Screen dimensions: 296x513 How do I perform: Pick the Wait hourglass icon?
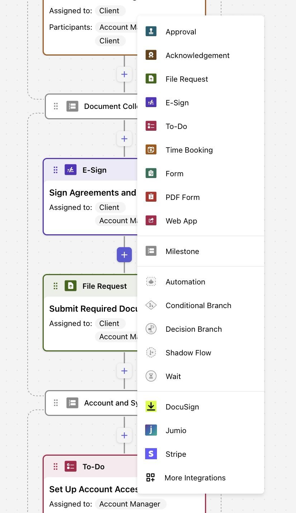tap(151, 376)
